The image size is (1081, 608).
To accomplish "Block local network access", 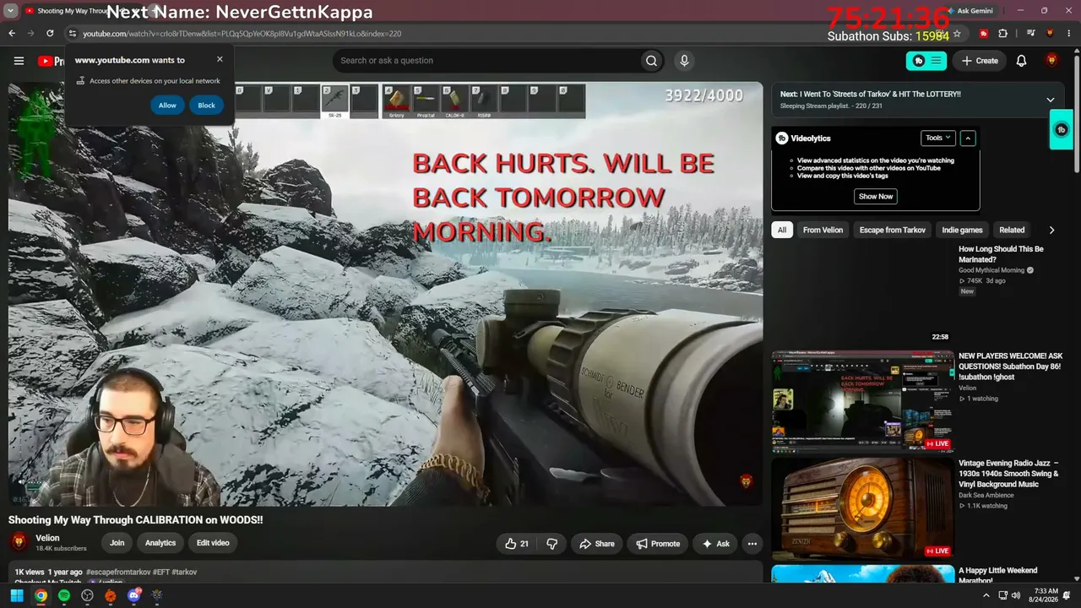I will pyautogui.click(x=206, y=106).
